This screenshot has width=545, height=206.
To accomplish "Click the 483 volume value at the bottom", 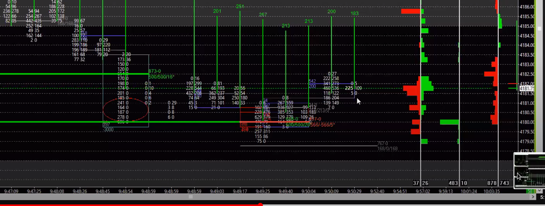I will pos(453,183).
